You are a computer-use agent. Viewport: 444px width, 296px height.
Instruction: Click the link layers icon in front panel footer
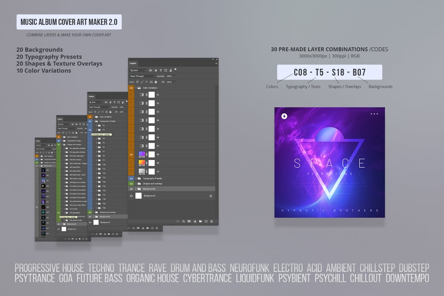(x=178, y=221)
